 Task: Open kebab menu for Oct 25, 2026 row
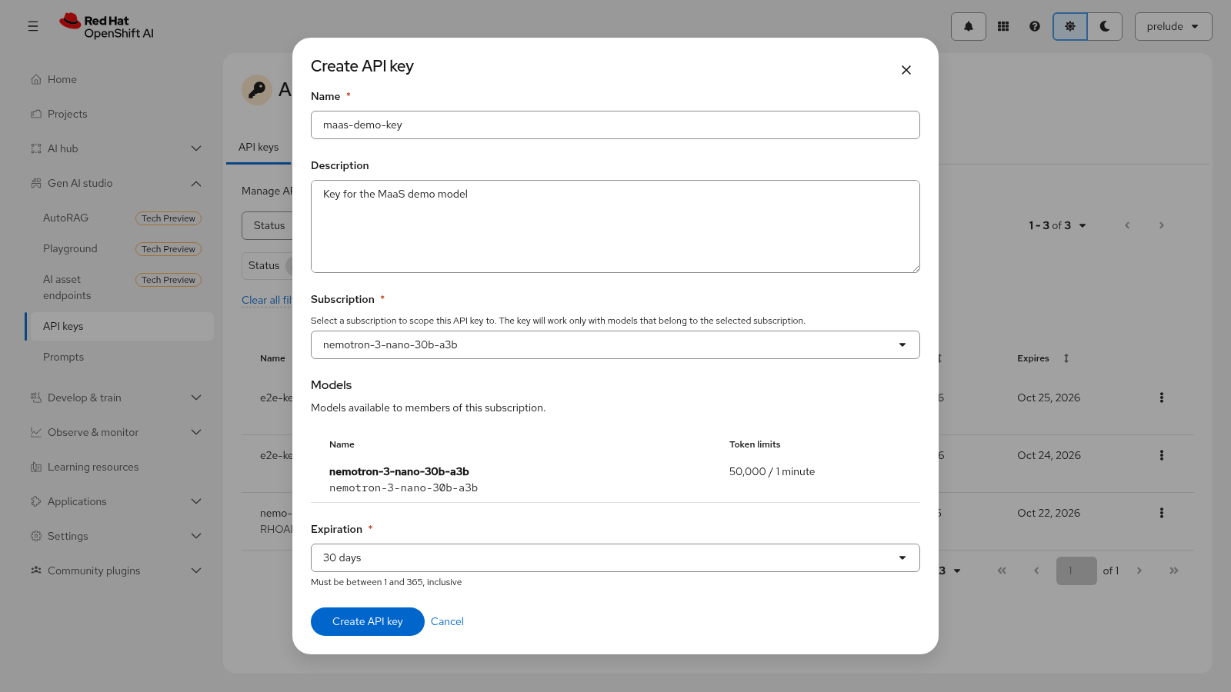1162,398
